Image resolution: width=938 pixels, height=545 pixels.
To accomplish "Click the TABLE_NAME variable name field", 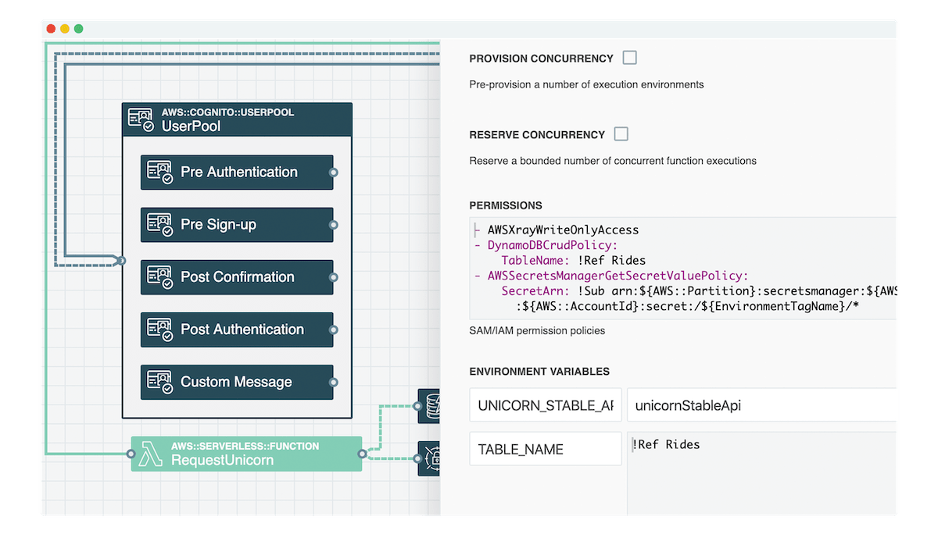I will [546, 449].
